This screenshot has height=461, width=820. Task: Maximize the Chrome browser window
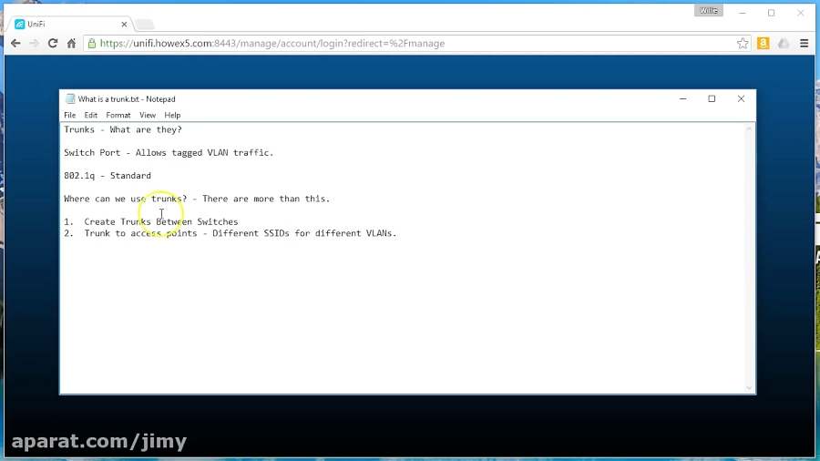771,13
